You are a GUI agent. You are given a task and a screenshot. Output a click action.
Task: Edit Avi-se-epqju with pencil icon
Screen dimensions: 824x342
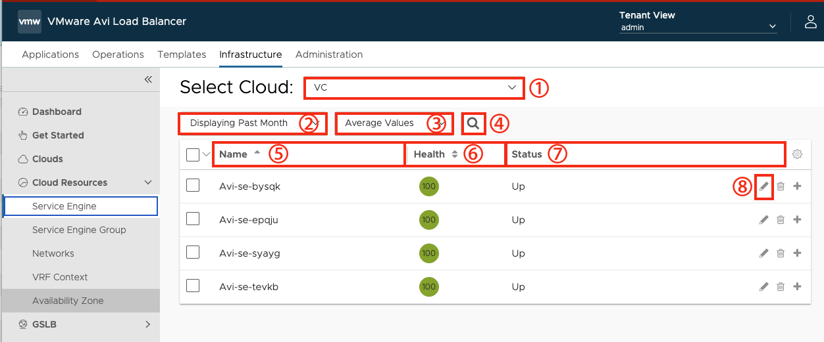pos(763,220)
